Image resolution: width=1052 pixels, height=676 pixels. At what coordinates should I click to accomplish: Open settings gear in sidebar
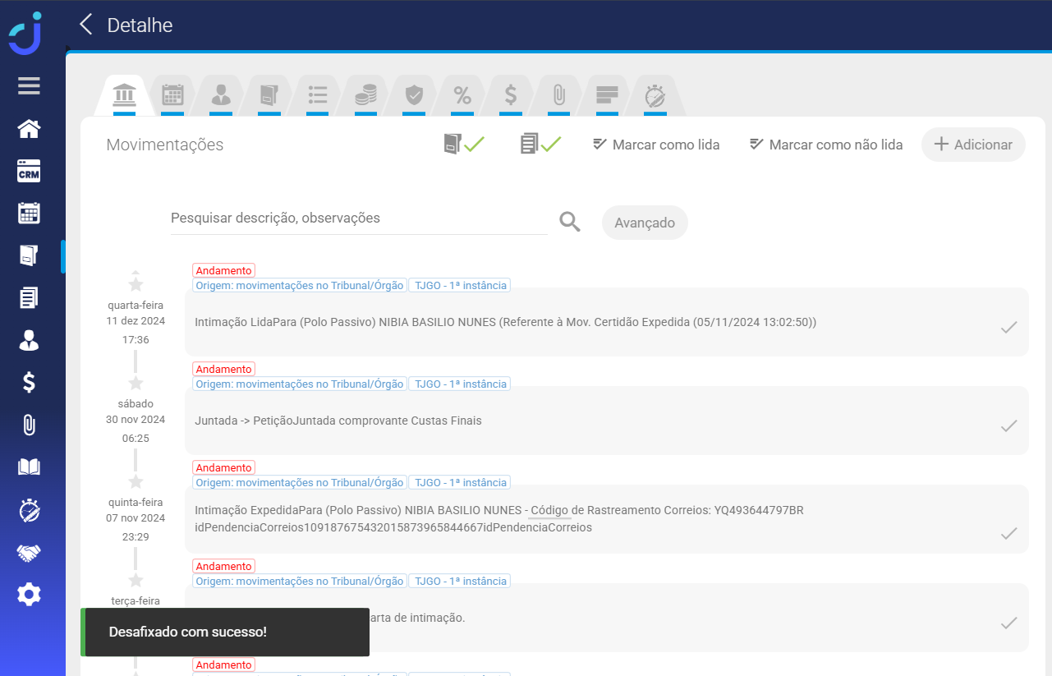point(29,594)
